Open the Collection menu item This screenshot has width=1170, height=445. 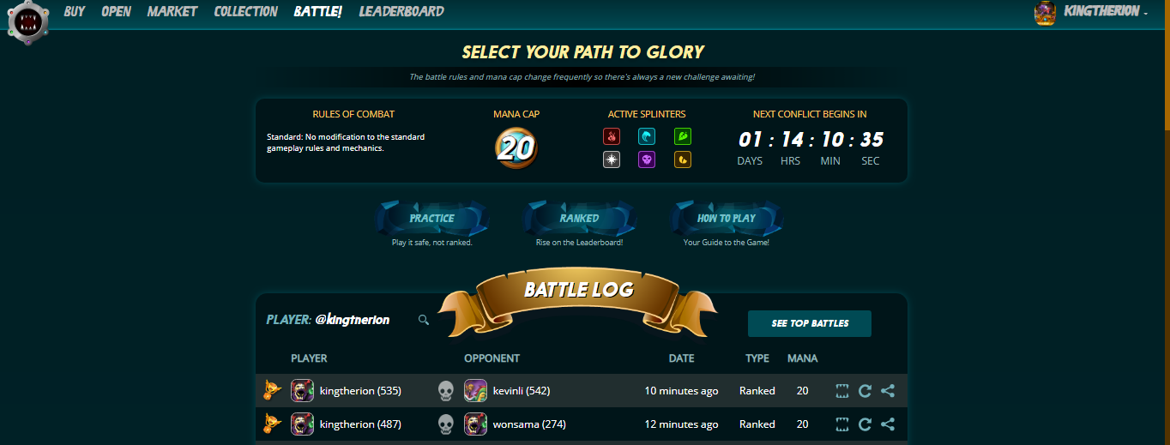coord(245,12)
